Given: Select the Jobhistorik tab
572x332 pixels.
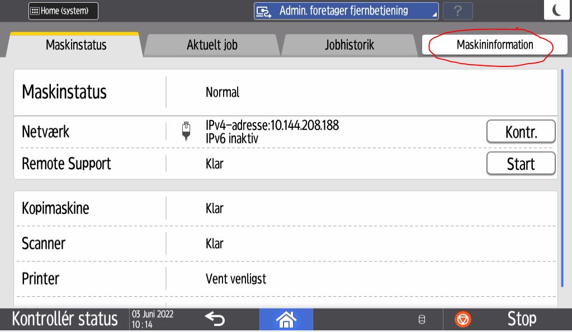Looking at the screenshot, I should (x=349, y=45).
